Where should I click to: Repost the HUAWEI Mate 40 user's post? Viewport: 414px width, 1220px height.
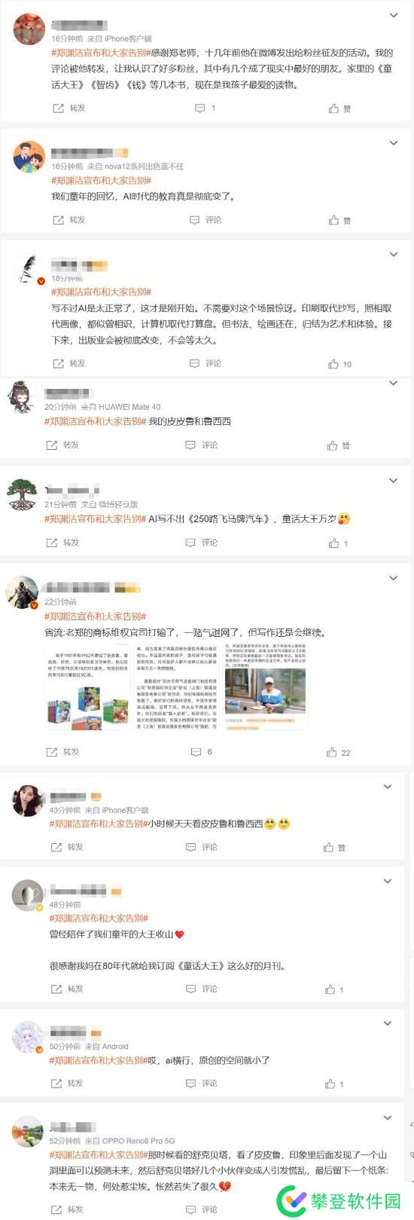[62, 445]
